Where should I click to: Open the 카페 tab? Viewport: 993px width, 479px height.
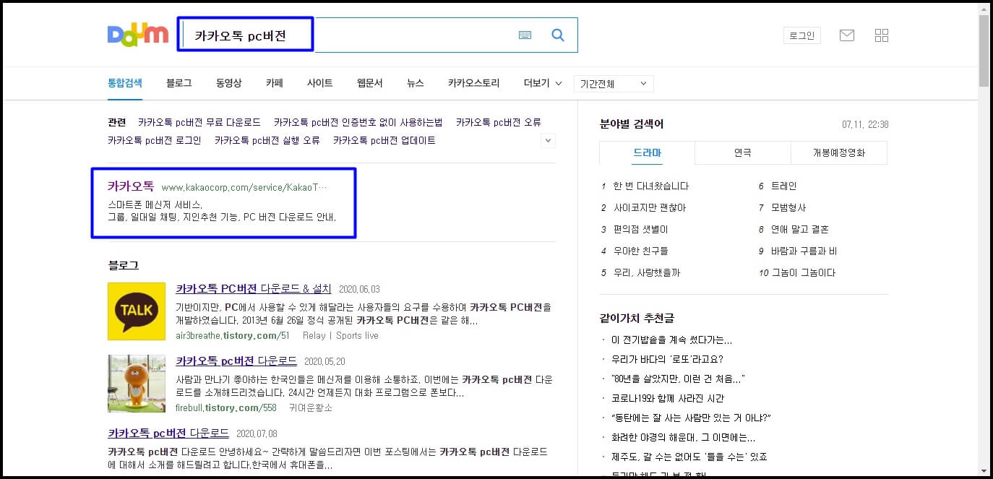tap(275, 83)
